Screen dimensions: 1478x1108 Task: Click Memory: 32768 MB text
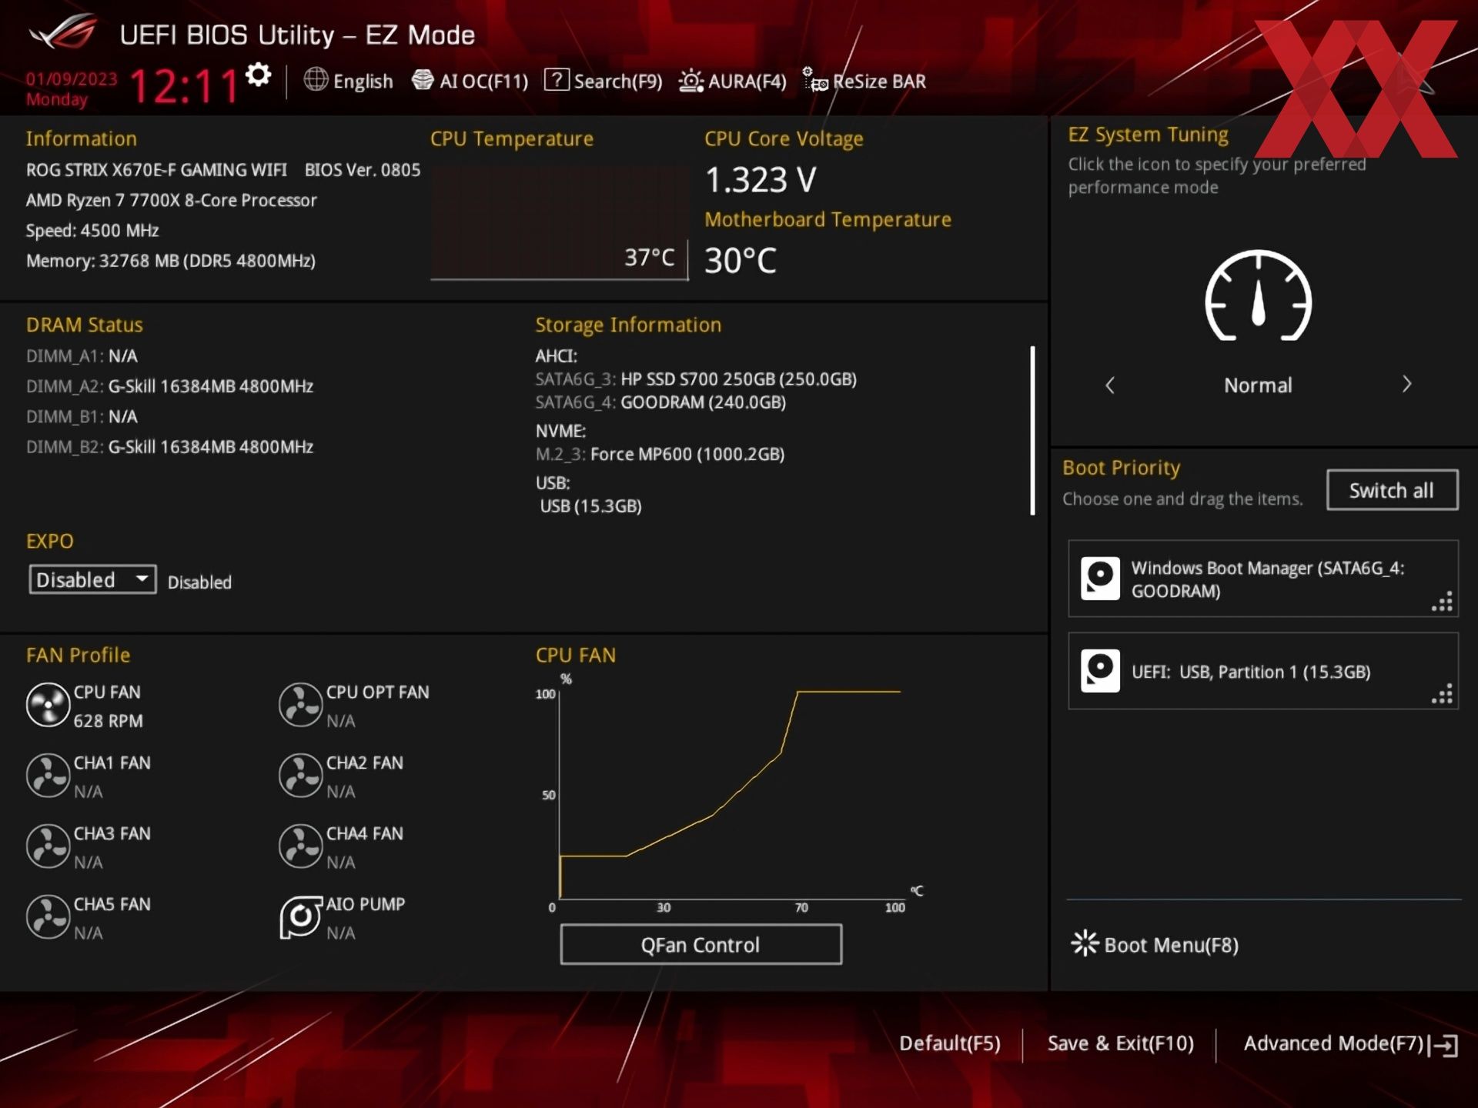pos(171,260)
